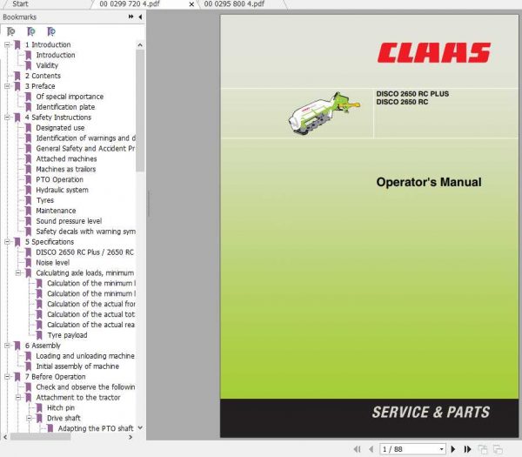The height and width of the screenshot is (457, 522).
Task: Click bookmark icon beside DISCO 2650 RC Plus
Action: (29, 252)
